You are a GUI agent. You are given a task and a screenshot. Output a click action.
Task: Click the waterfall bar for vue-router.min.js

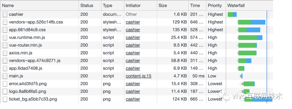(x=247, y=45)
